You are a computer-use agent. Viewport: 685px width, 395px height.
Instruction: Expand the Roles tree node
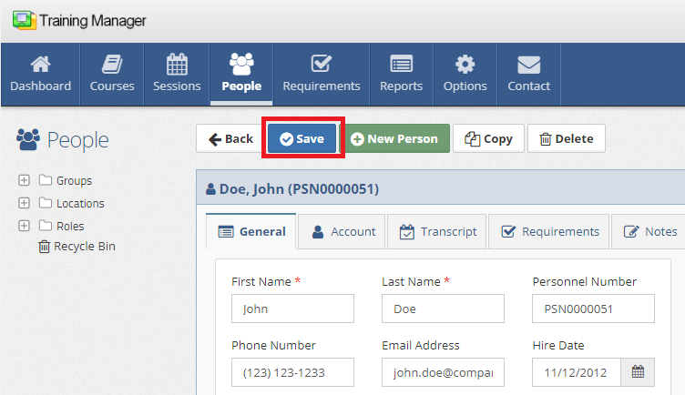(x=25, y=226)
